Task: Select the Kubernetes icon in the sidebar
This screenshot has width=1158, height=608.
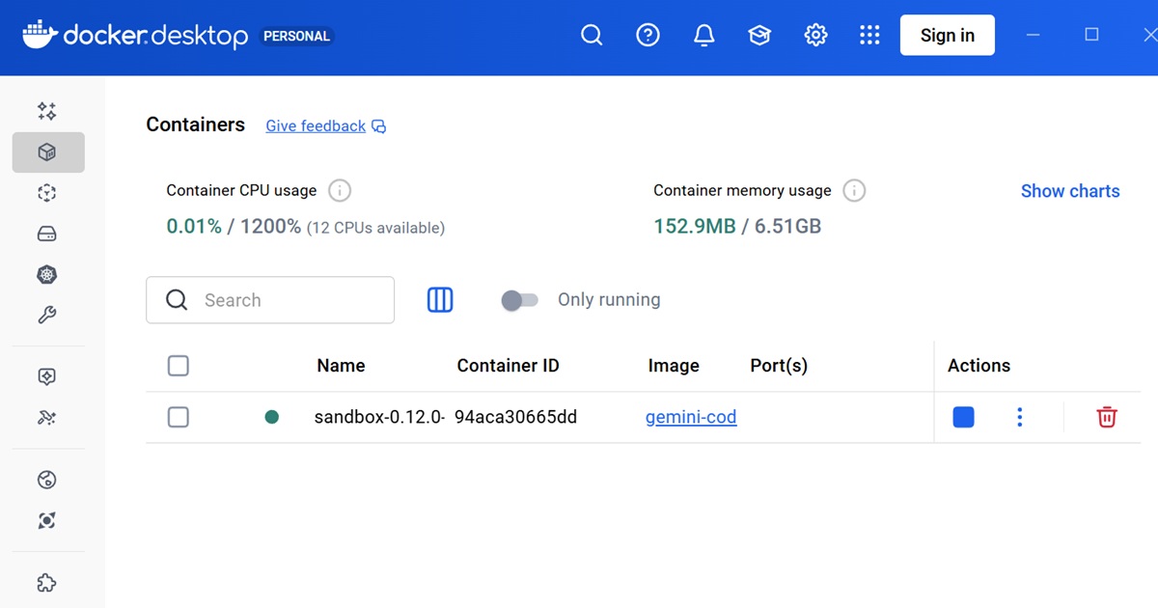Action: coord(45,274)
